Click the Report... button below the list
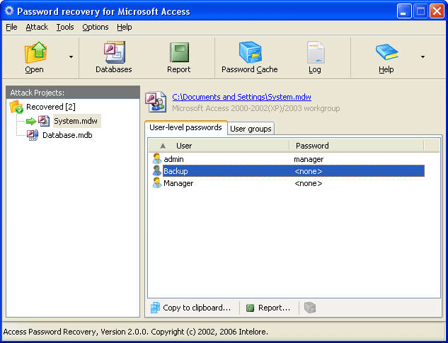Viewport: 448px width, 343px height. (x=268, y=308)
